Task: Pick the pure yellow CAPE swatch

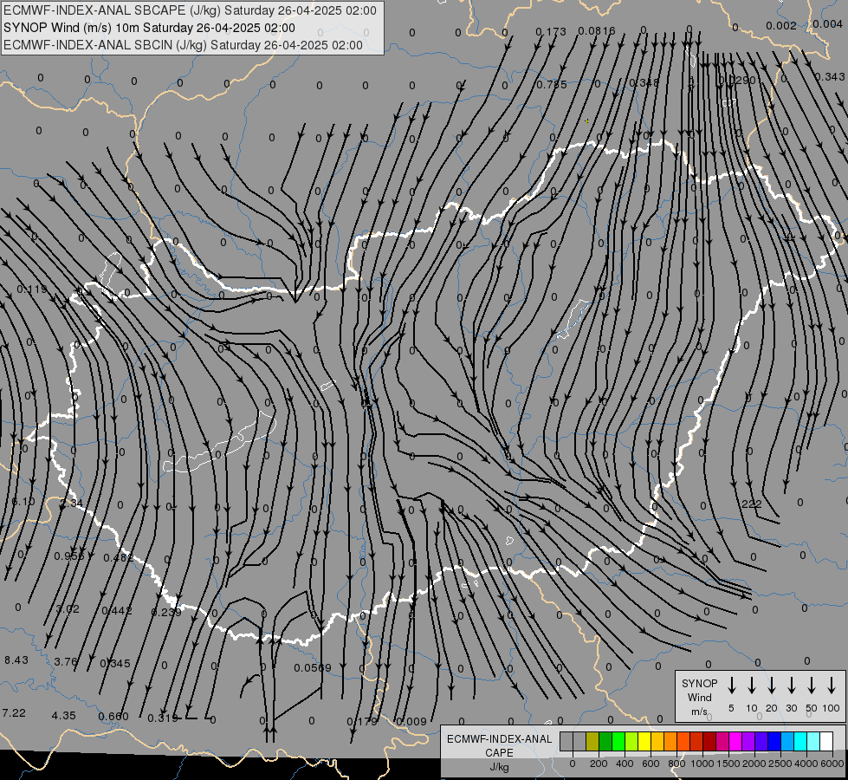Action: (x=644, y=741)
